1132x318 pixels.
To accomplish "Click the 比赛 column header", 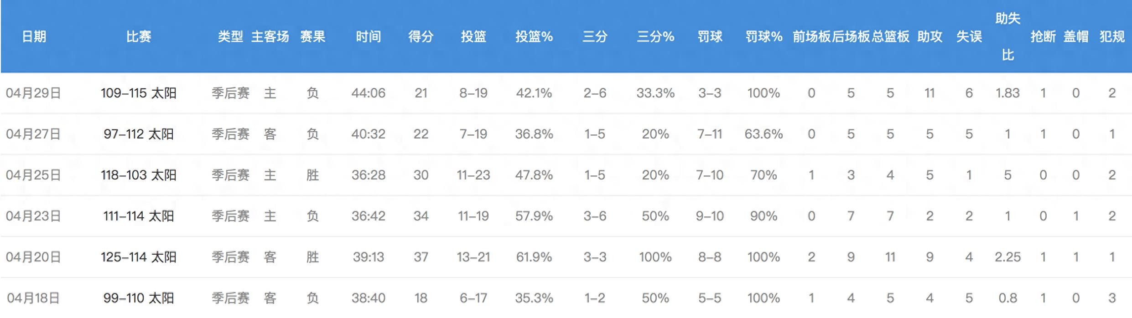I will click(x=139, y=36).
